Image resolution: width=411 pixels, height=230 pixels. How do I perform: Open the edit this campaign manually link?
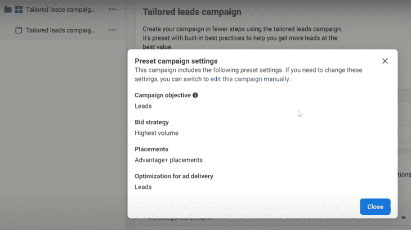[x=250, y=79]
